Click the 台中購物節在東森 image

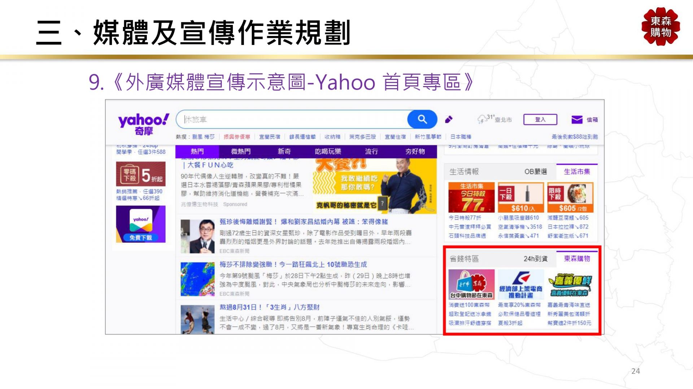pyautogui.click(x=471, y=285)
